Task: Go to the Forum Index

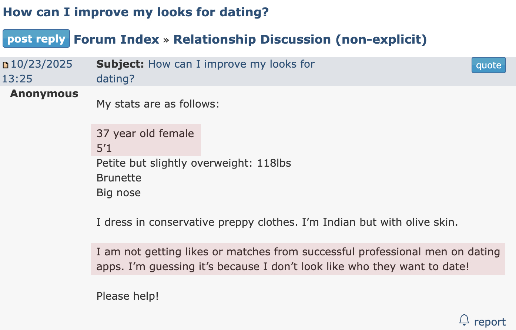Action: (116, 39)
